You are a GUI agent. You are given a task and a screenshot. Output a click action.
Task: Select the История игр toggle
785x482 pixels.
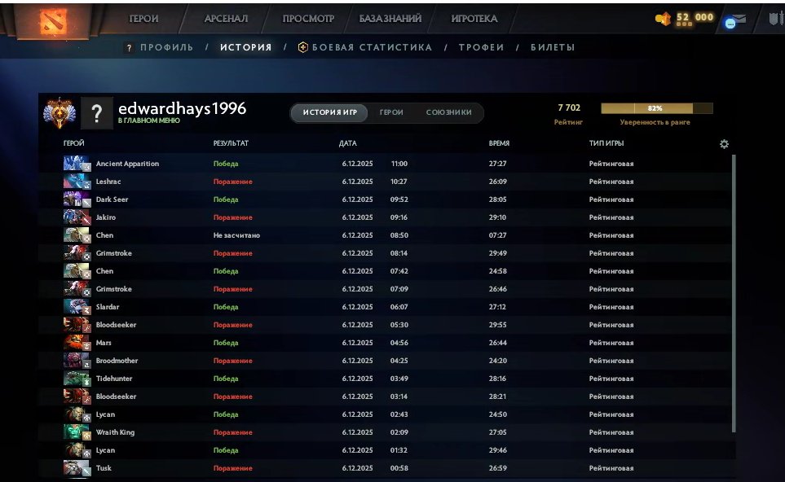point(329,112)
